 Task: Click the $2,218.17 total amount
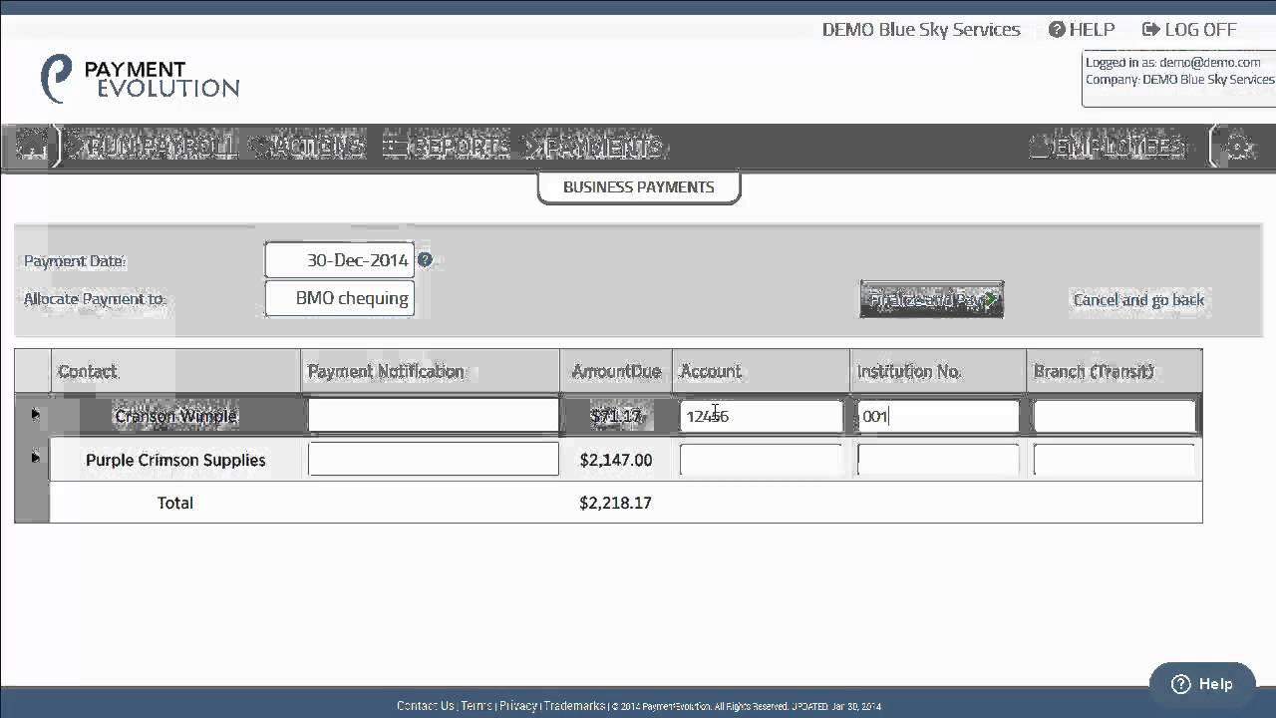pyautogui.click(x=616, y=503)
